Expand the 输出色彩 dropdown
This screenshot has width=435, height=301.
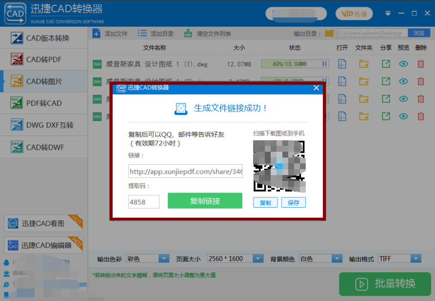[164, 259]
